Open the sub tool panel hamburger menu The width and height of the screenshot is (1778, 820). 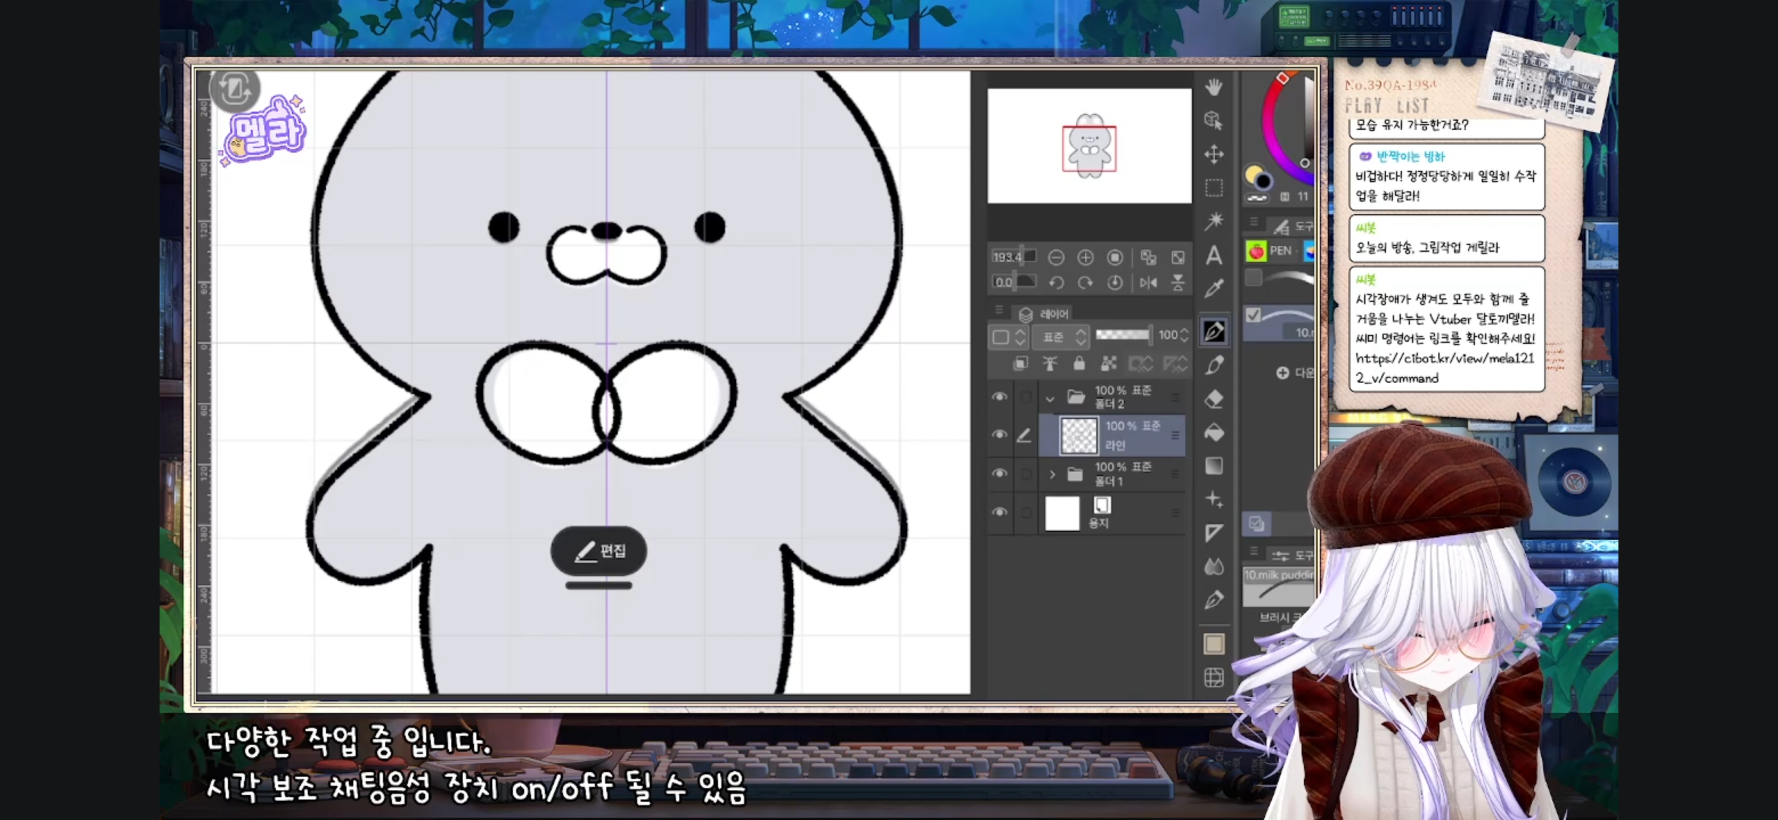(1254, 222)
